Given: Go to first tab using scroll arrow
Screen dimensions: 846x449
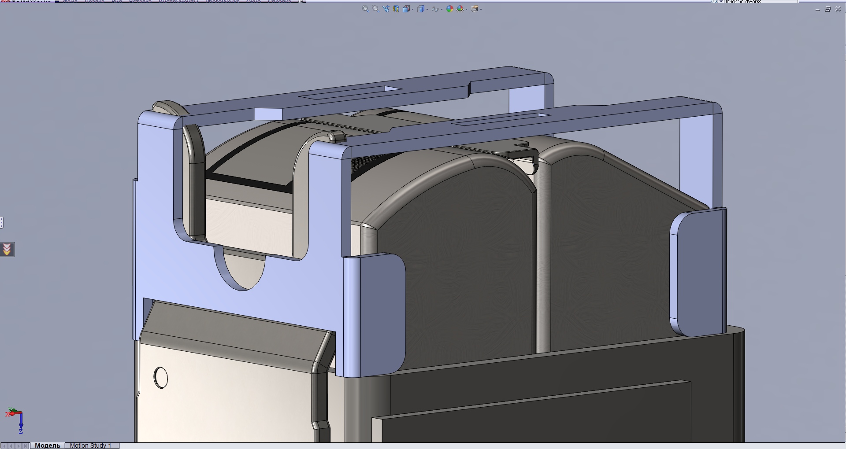Looking at the screenshot, I should coord(4,446).
